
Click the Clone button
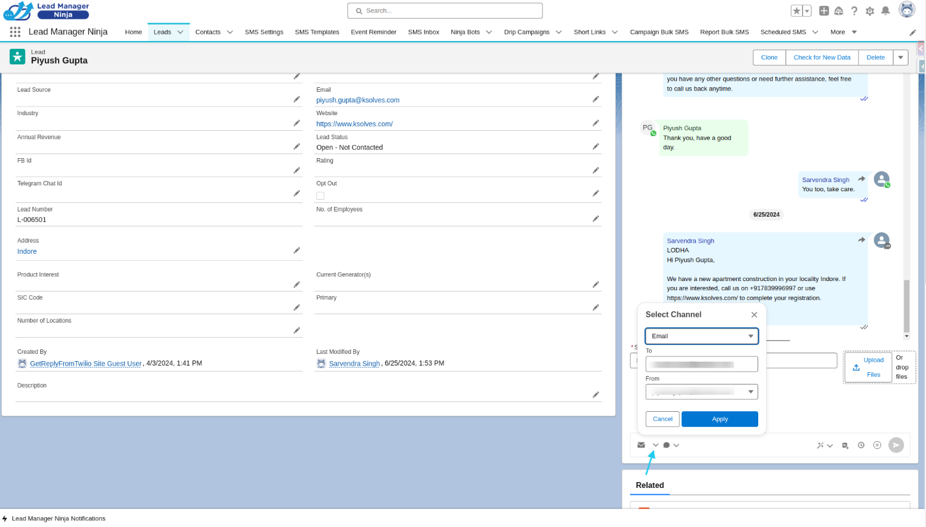(x=769, y=57)
